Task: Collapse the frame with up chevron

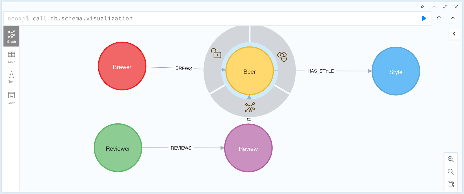Action: [x=434, y=7]
